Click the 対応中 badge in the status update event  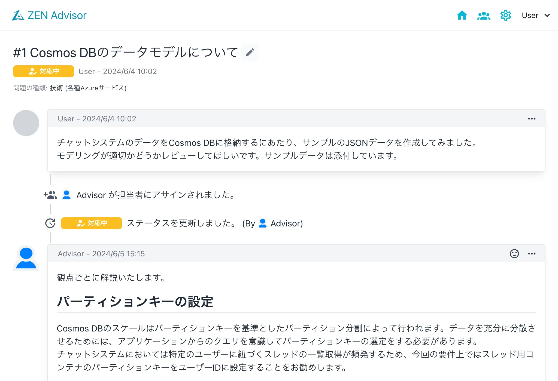pyautogui.click(x=91, y=223)
